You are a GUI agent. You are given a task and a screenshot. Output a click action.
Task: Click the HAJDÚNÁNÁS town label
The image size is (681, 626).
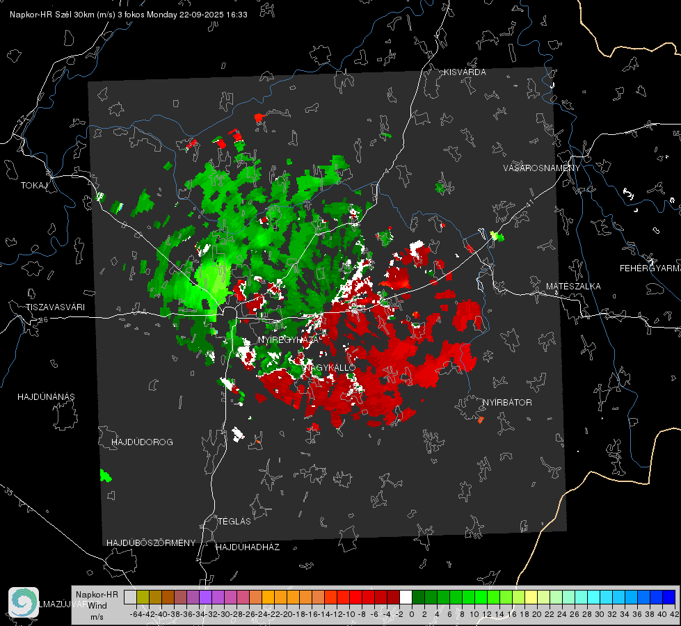pos(46,397)
